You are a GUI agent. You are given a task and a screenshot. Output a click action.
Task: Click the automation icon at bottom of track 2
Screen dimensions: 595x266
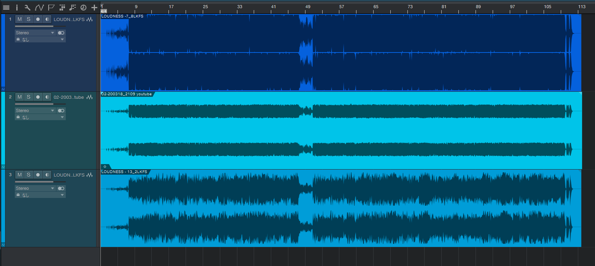pos(3,167)
